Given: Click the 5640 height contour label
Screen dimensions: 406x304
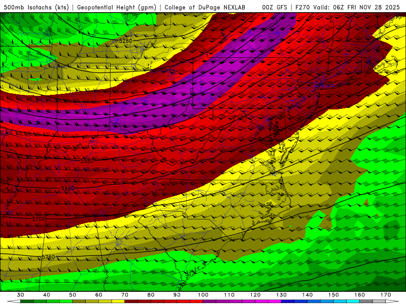Looking at the screenshot, I should click(67, 188).
